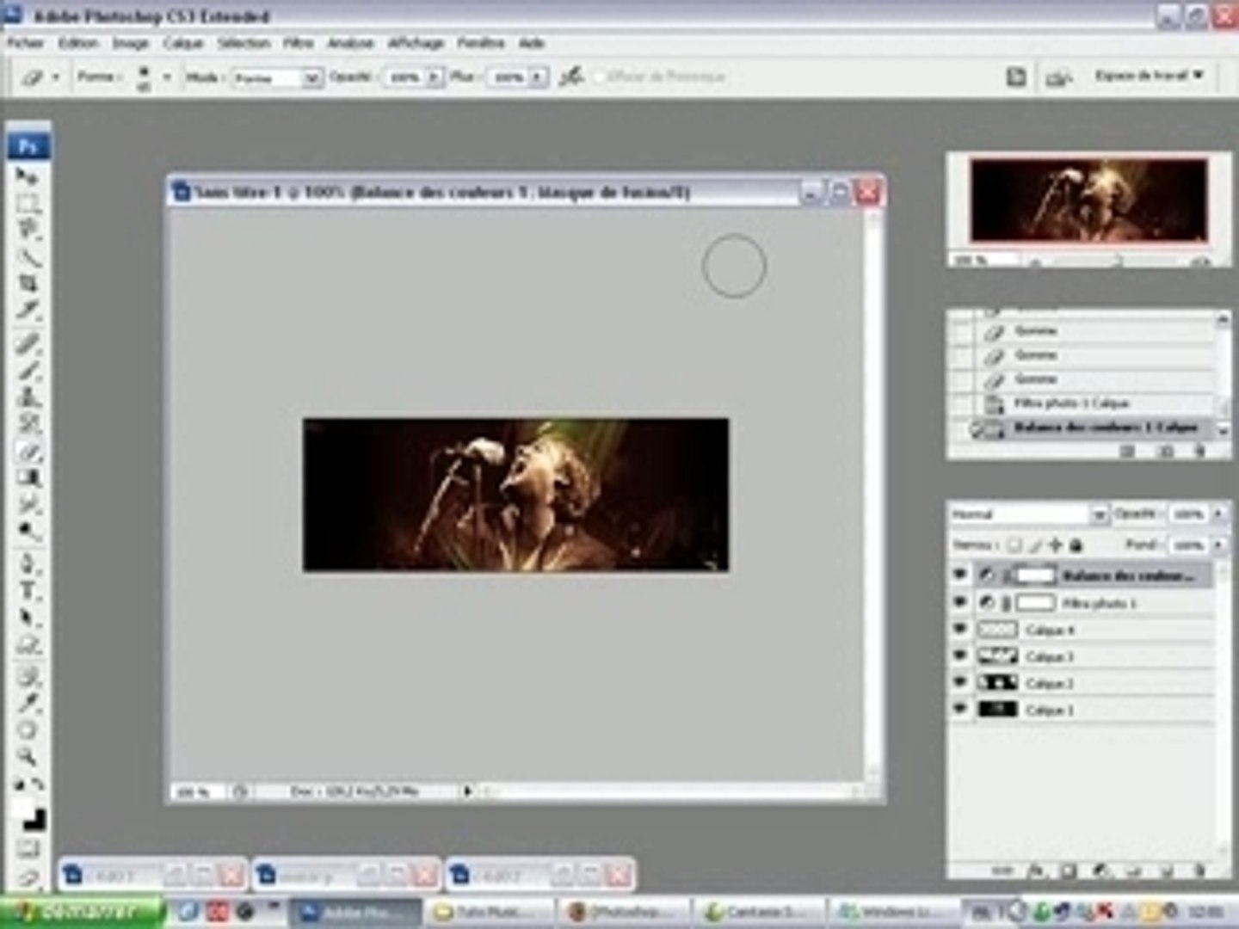Select the Healing Brush tool
This screenshot has width=1239, height=929.
coord(28,344)
